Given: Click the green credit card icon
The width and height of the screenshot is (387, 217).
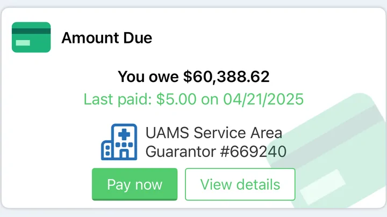Looking at the screenshot, I should [x=31, y=37].
